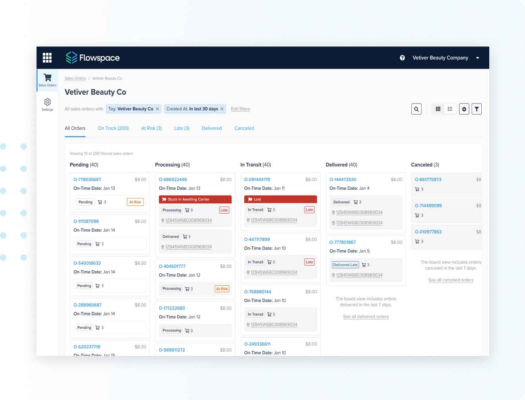Remove the Vetiver Beauty Co tag filter
525x400 pixels.
tap(157, 109)
